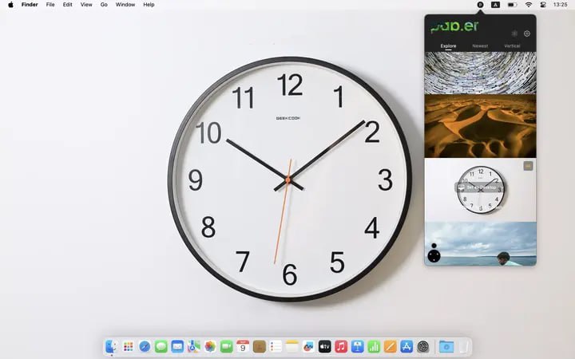Open Control Center

[543, 5]
